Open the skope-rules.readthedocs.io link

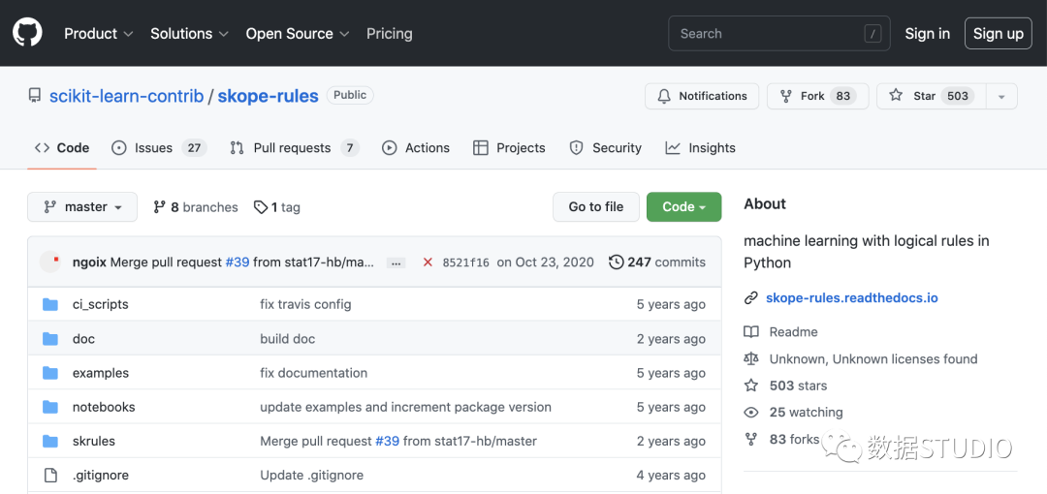click(851, 297)
